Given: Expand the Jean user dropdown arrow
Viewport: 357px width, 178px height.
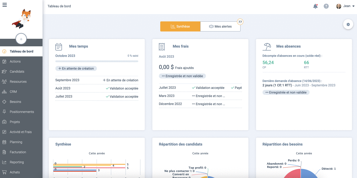Looking at the screenshot, I should coord(353,6).
